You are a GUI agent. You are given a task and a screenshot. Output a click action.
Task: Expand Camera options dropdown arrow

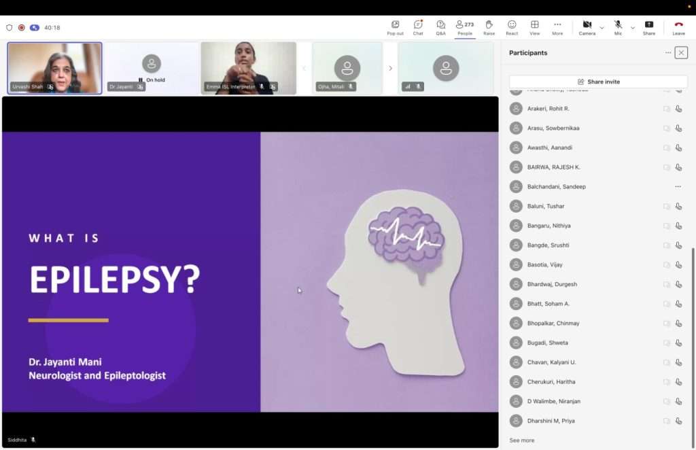point(602,28)
